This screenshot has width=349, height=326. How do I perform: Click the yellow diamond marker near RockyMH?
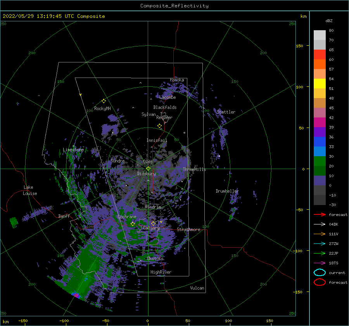(104, 101)
